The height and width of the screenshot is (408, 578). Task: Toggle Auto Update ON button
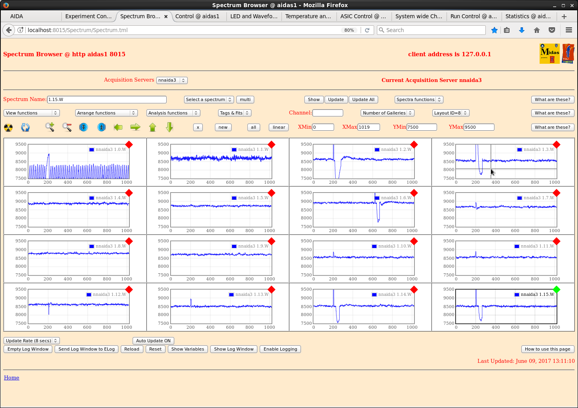(x=153, y=341)
